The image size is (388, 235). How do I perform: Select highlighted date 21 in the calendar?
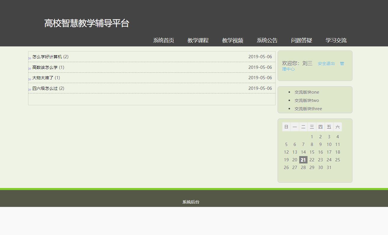click(303, 160)
